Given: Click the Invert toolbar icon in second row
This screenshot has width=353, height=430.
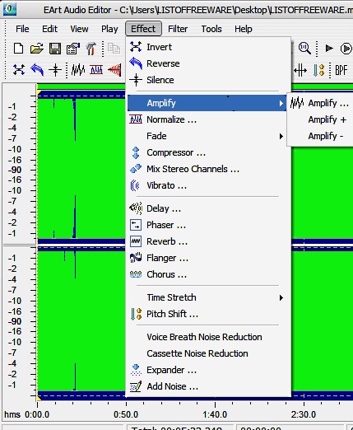Looking at the screenshot, I should tap(19, 70).
